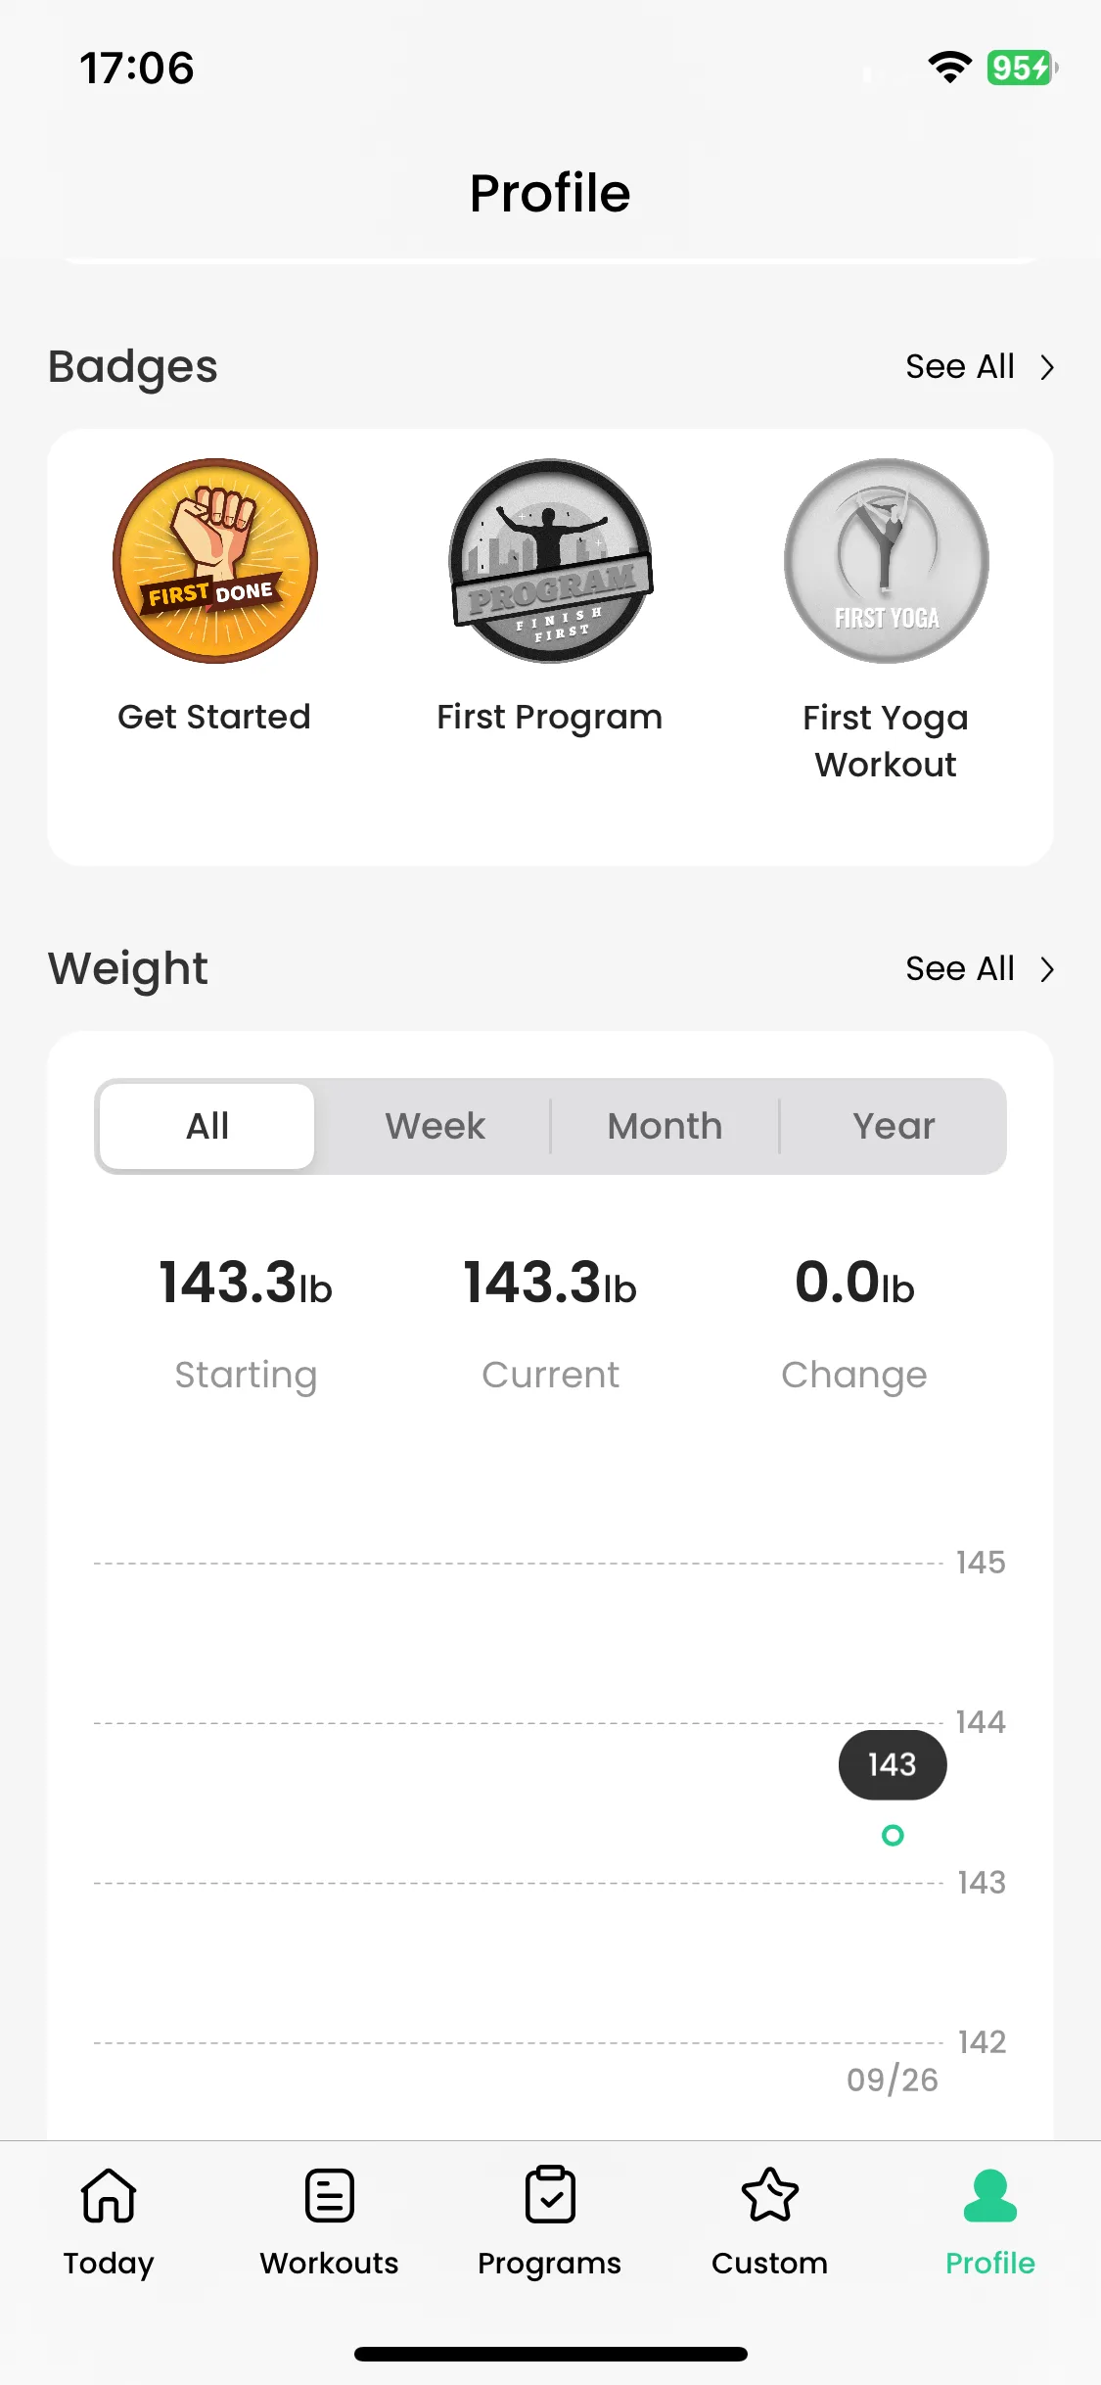
Task: Select the All weight range
Action: (207, 1126)
